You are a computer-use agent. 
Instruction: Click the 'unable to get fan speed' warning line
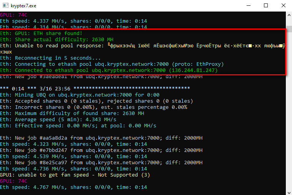(75, 175)
